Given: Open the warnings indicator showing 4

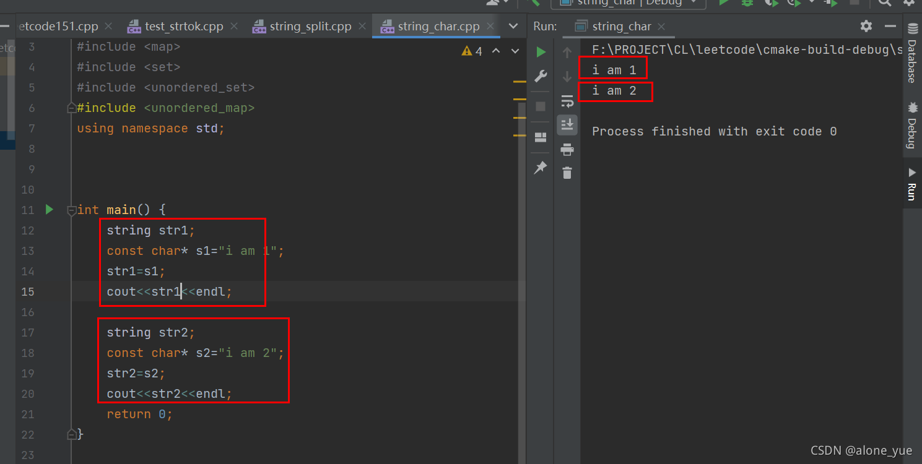Looking at the screenshot, I should [472, 51].
